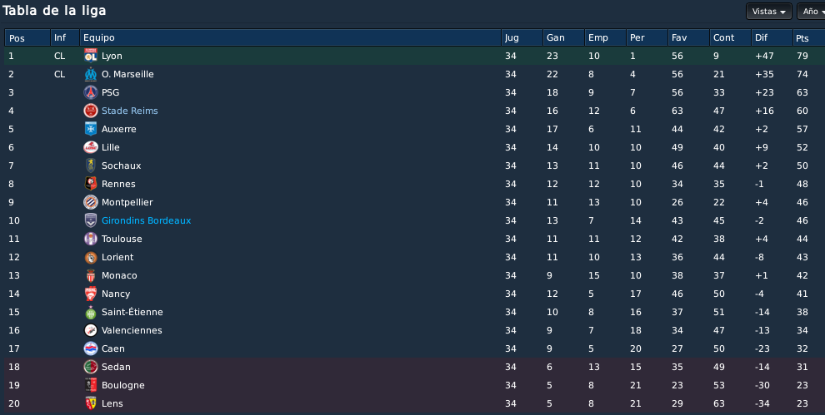Open the Stade Reims team link
The height and width of the screenshot is (415, 825).
(x=129, y=111)
